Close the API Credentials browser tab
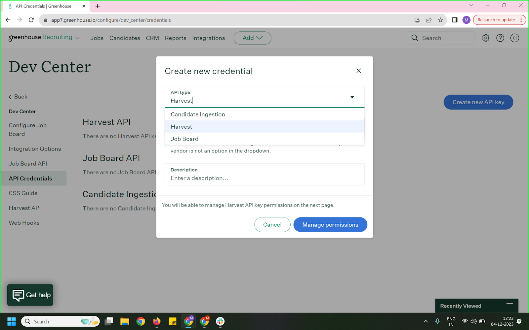The image size is (529, 330). (84, 6)
